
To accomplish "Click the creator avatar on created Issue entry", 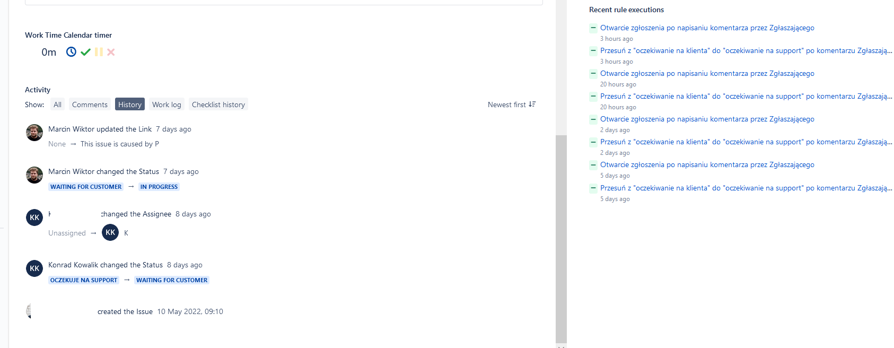I will [30, 311].
